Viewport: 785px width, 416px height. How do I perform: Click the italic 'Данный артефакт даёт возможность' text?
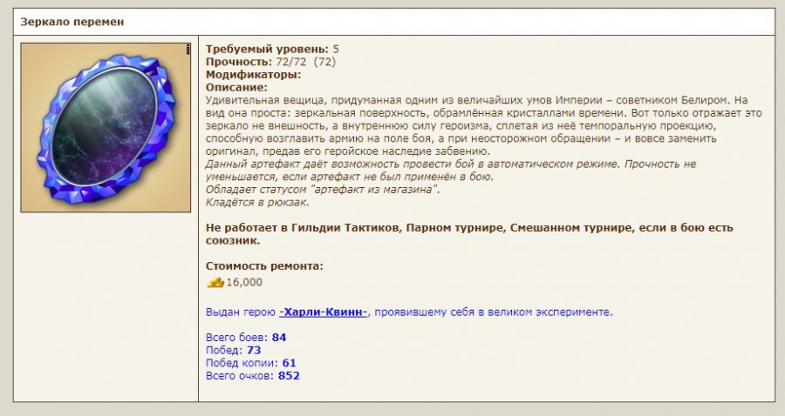click(451, 171)
